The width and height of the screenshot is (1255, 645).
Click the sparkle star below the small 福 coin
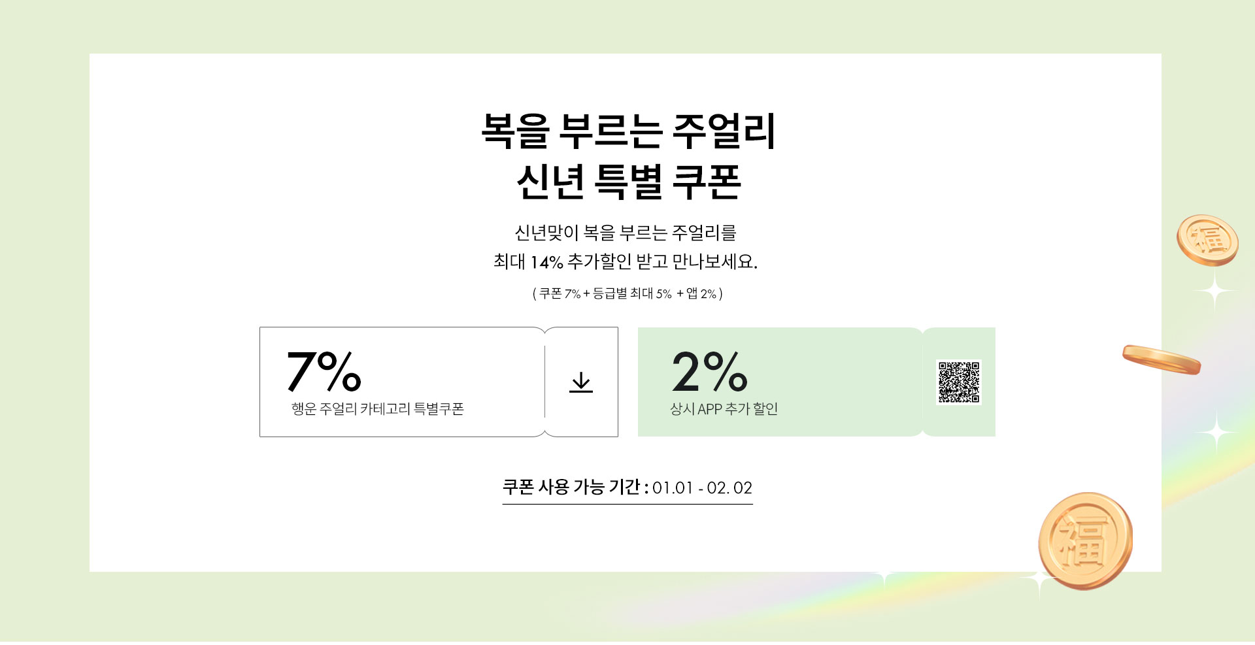coord(1214,290)
